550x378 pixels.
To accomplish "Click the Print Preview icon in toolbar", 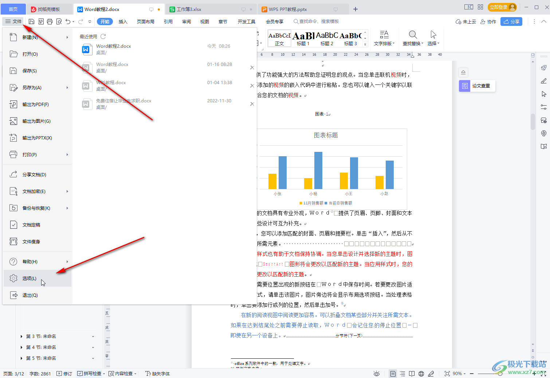I will pyautogui.click(x=59, y=21).
